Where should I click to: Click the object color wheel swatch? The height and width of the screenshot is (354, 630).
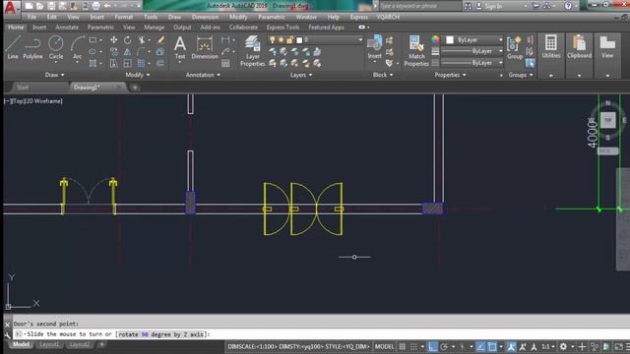(435, 39)
